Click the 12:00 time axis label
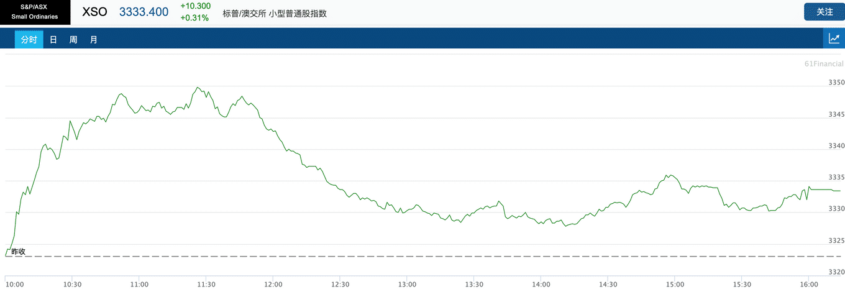Image resolution: width=845 pixels, height=302 pixels. [x=273, y=284]
